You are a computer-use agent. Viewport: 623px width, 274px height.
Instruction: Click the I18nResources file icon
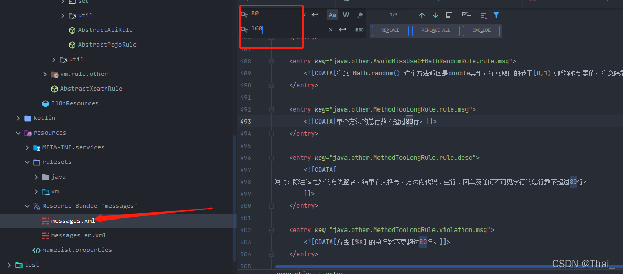coord(46,103)
